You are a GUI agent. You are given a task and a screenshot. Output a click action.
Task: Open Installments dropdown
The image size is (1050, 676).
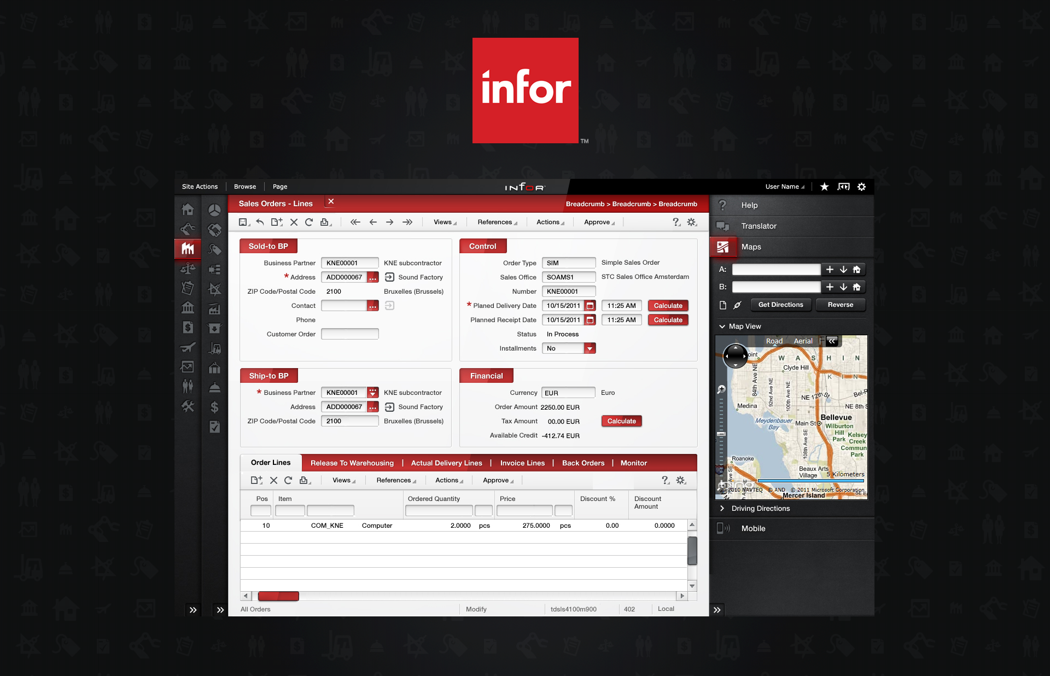(590, 348)
